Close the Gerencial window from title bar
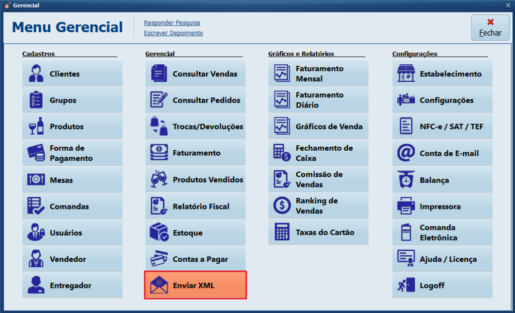 click(508, 5)
